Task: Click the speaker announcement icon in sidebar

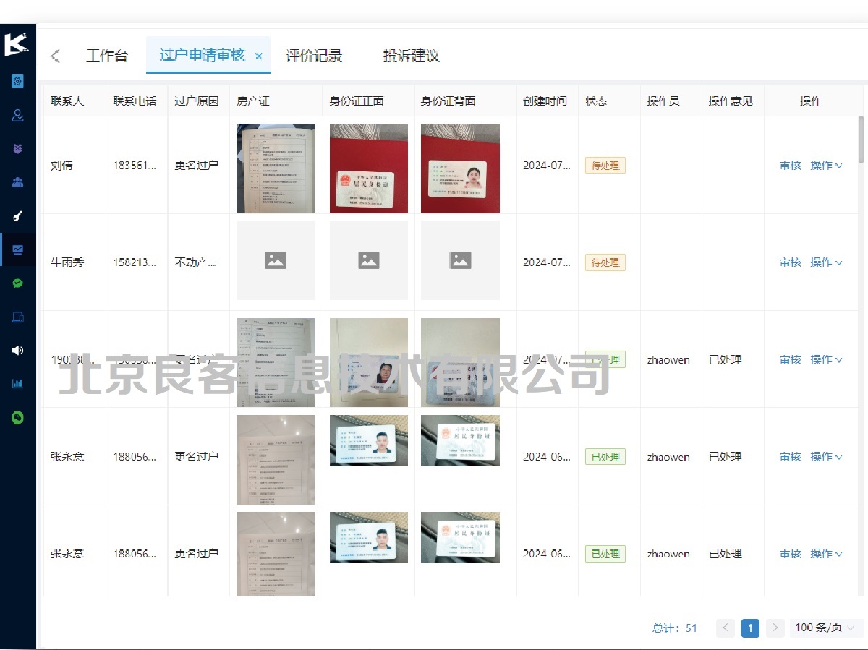Action: 16,350
